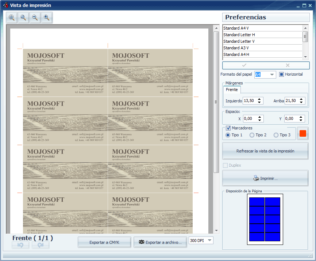Open the orange marker color swatch
The width and height of the screenshot is (316, 261).
tap(303, 133)
